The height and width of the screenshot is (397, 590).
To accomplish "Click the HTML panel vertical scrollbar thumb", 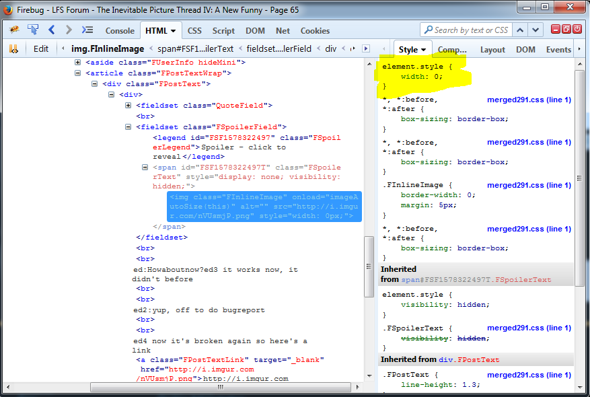I will 369,267.
